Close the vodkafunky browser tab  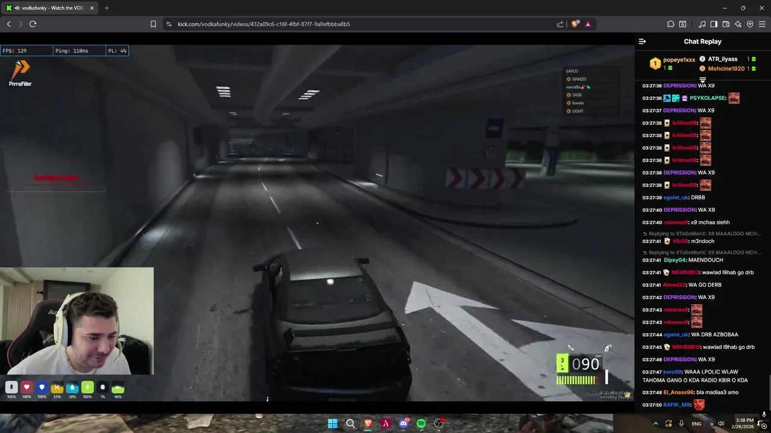coord(92,8)
